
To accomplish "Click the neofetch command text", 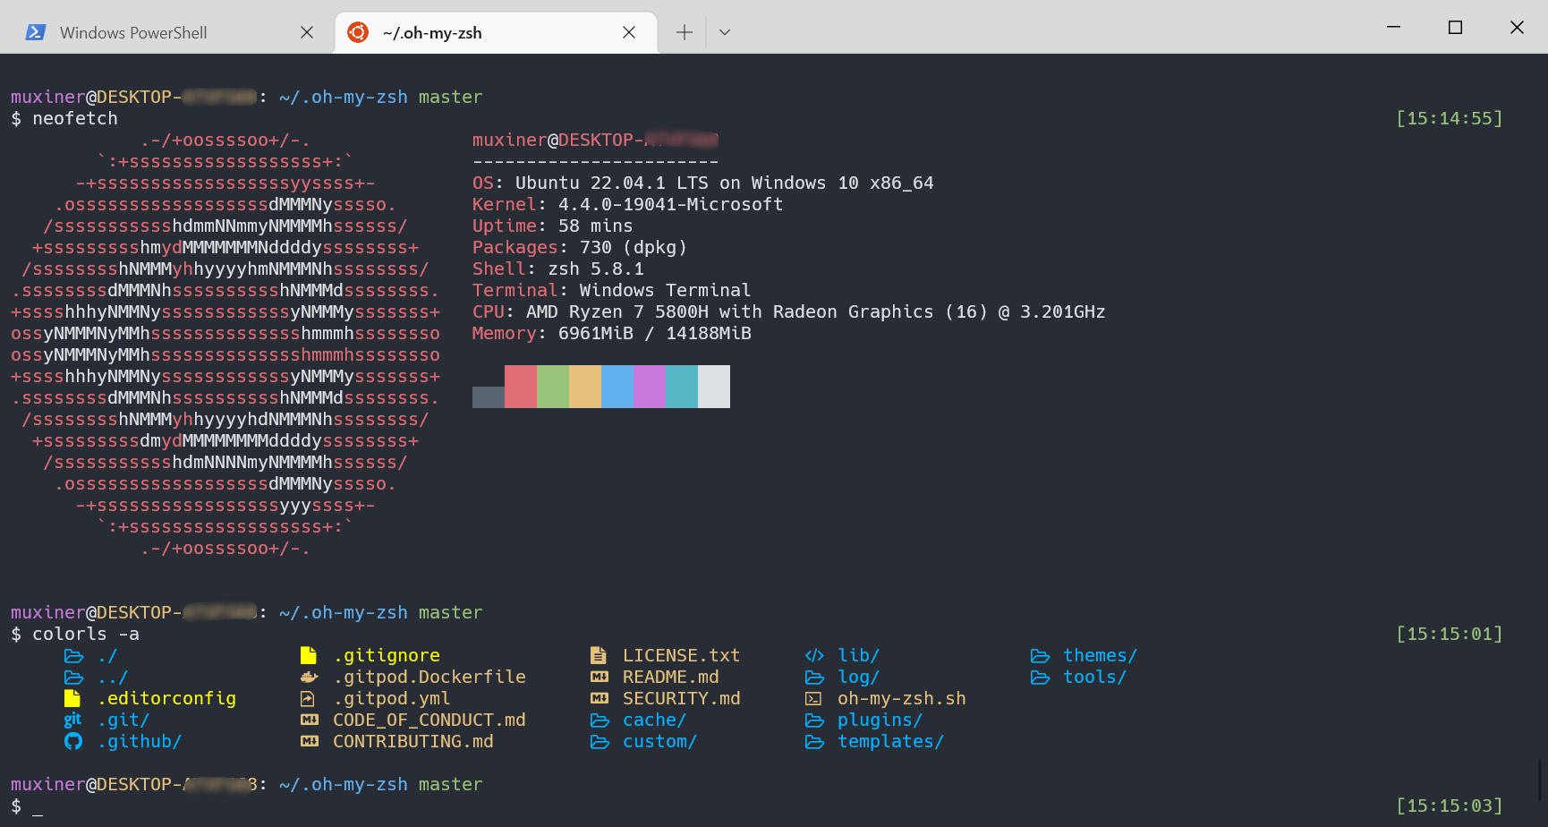I will tap(75, 118).
